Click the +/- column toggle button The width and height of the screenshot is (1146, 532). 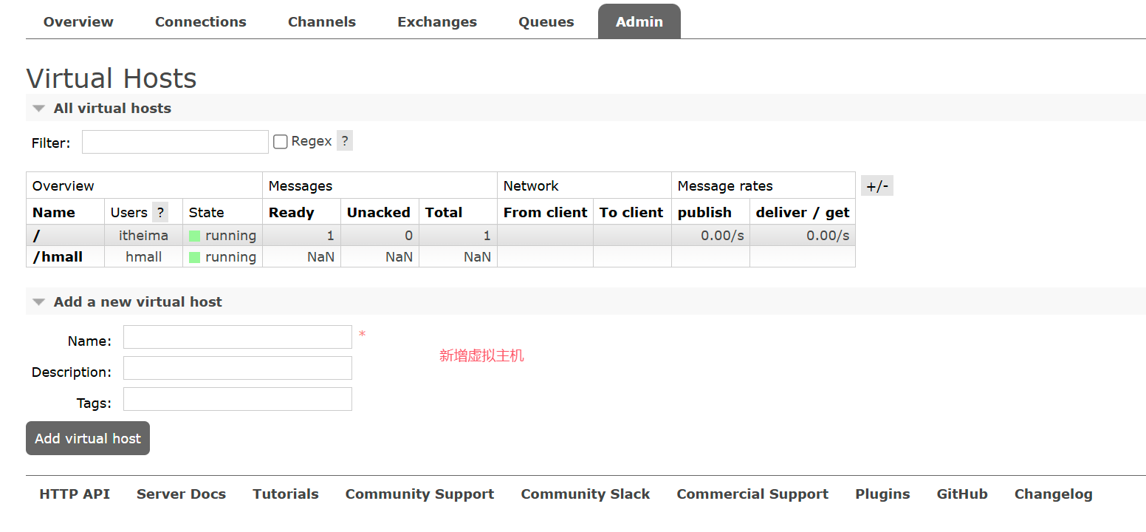[x=876, y=186]
